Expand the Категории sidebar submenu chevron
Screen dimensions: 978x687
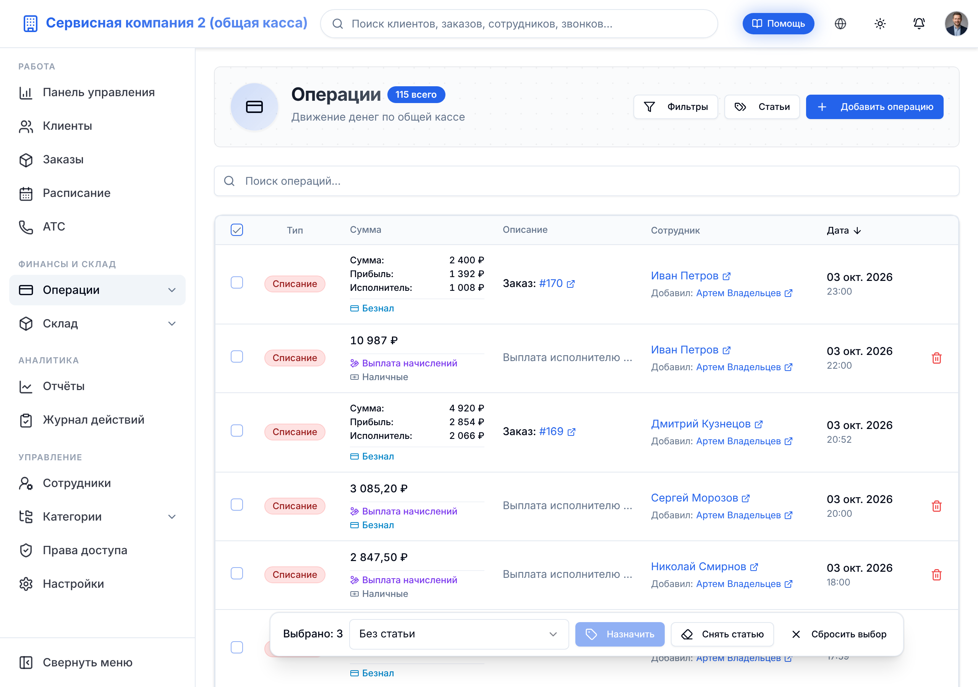tap(172, 517)
